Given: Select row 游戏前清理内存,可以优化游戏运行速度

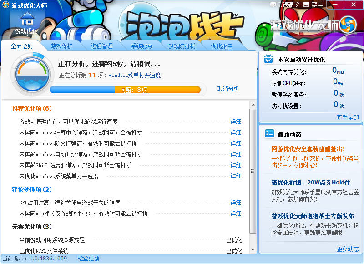Looking at the screenshot, I should point(131,122).
